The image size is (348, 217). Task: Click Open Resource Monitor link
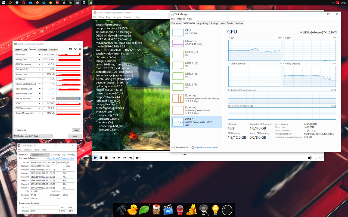tap(207, 148)
